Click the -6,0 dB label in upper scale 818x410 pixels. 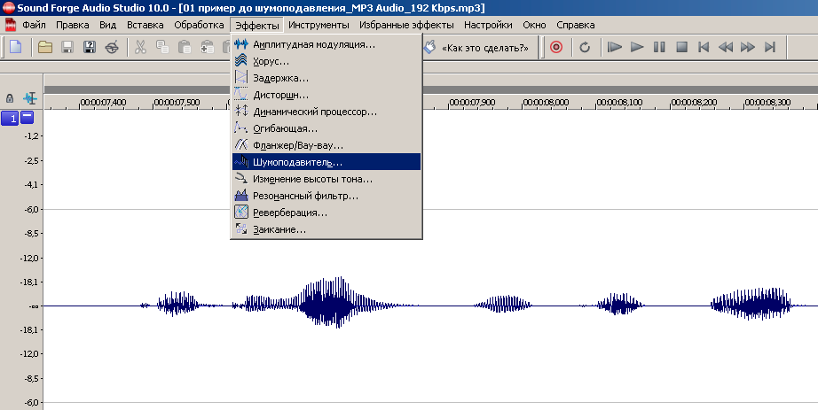tap(32, 209)
